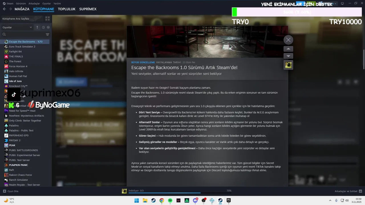Open Windows Start menu on taskbar
Screen dimensions: 365x205
[x=137, y=200]
